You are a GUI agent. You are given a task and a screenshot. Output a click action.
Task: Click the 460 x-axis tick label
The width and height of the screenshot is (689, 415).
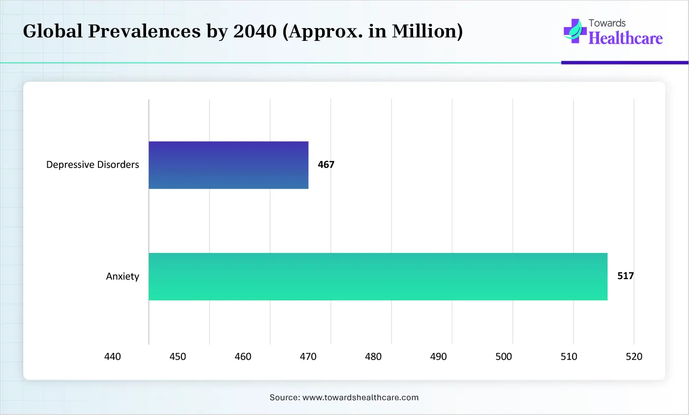(243, 356)
